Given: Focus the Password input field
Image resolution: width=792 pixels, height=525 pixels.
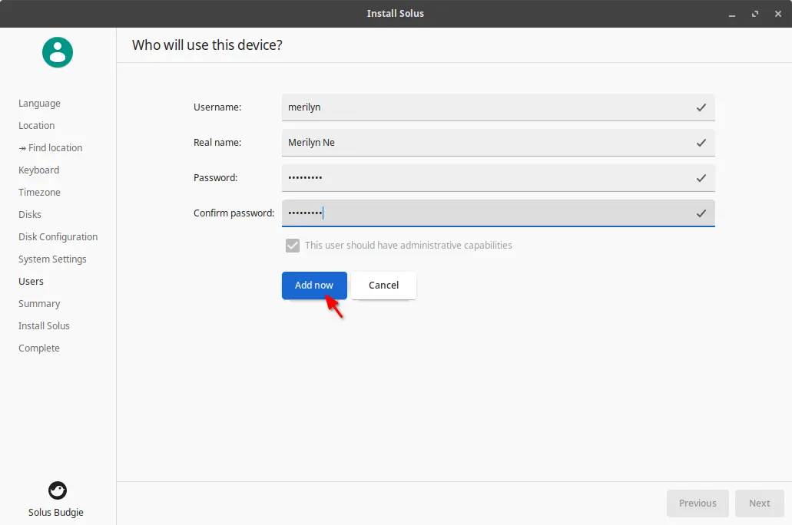Looking at the screenshot, I should (x=498, y=178).
